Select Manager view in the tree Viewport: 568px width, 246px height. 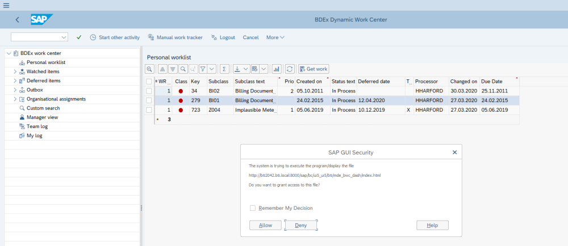tap(42, 117)
